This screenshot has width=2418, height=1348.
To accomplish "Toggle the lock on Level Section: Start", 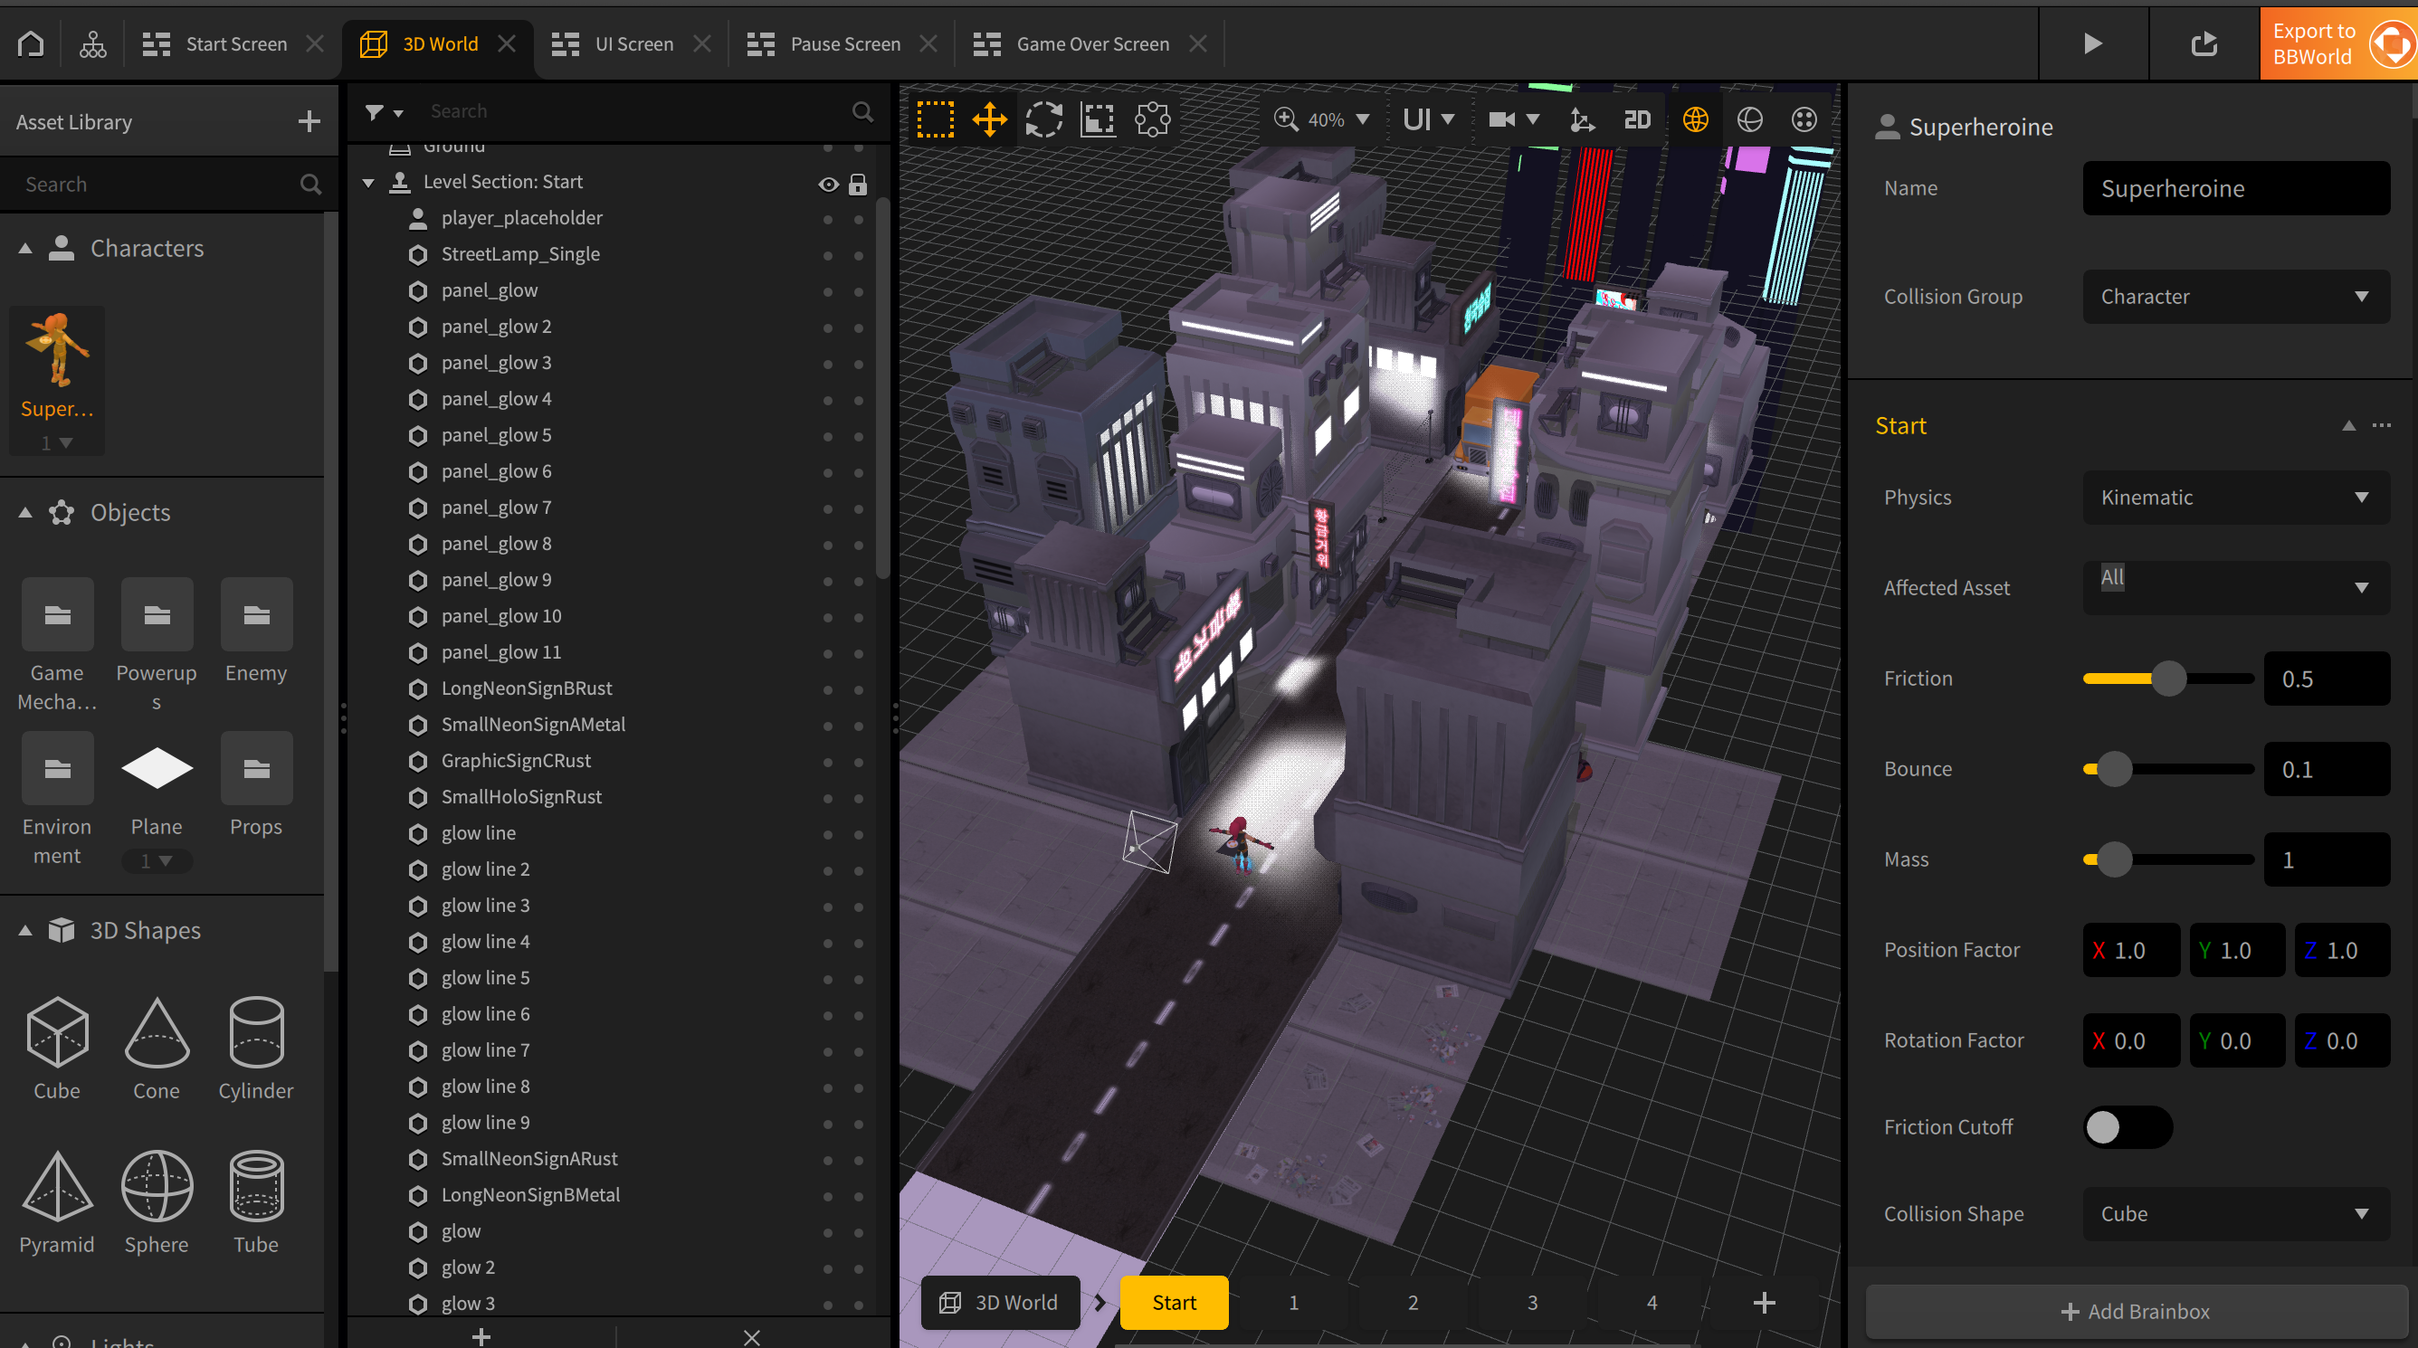I will [x=858, y=183].
